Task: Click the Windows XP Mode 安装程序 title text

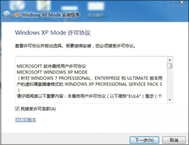Action: pos(50,15)
